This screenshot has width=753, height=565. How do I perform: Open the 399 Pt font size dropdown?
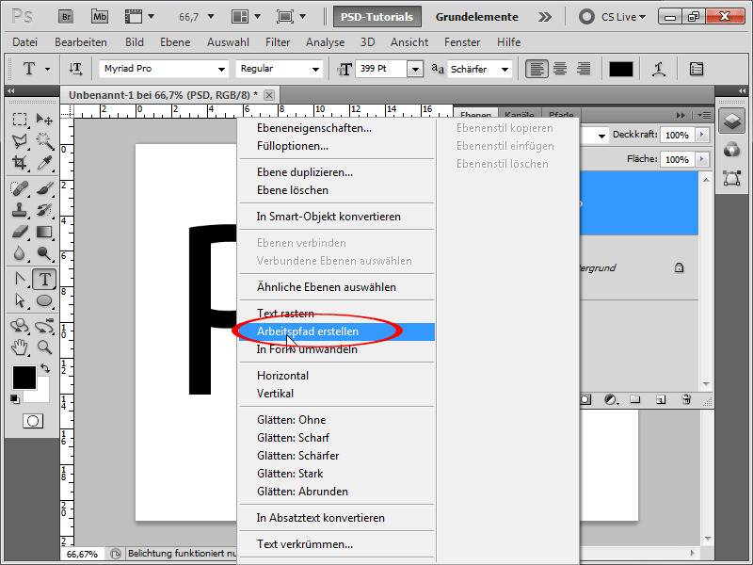pos(415,69)
